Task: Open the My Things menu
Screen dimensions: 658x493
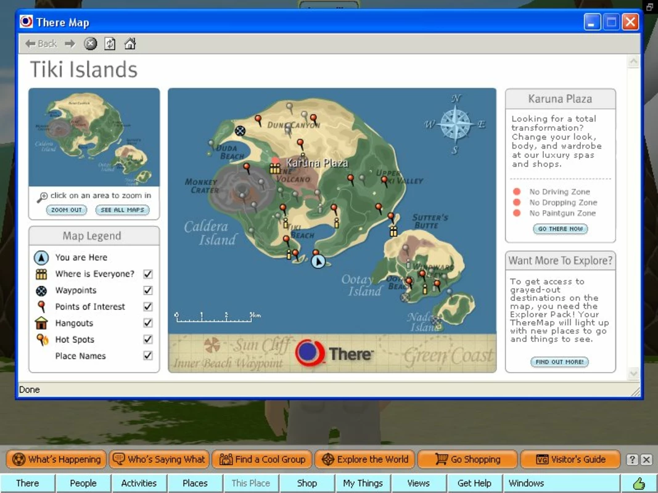Action: pyautogui.click(x=363, y=483)
